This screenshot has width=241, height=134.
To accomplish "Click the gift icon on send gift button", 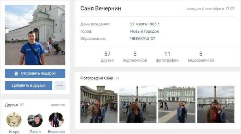I will 16,73.
